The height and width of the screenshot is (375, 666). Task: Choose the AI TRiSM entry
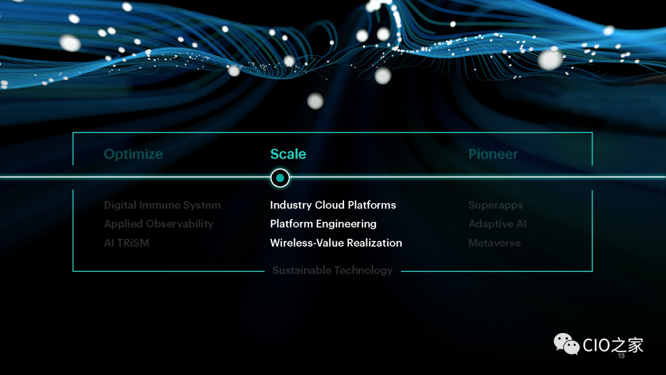point(126,243)
